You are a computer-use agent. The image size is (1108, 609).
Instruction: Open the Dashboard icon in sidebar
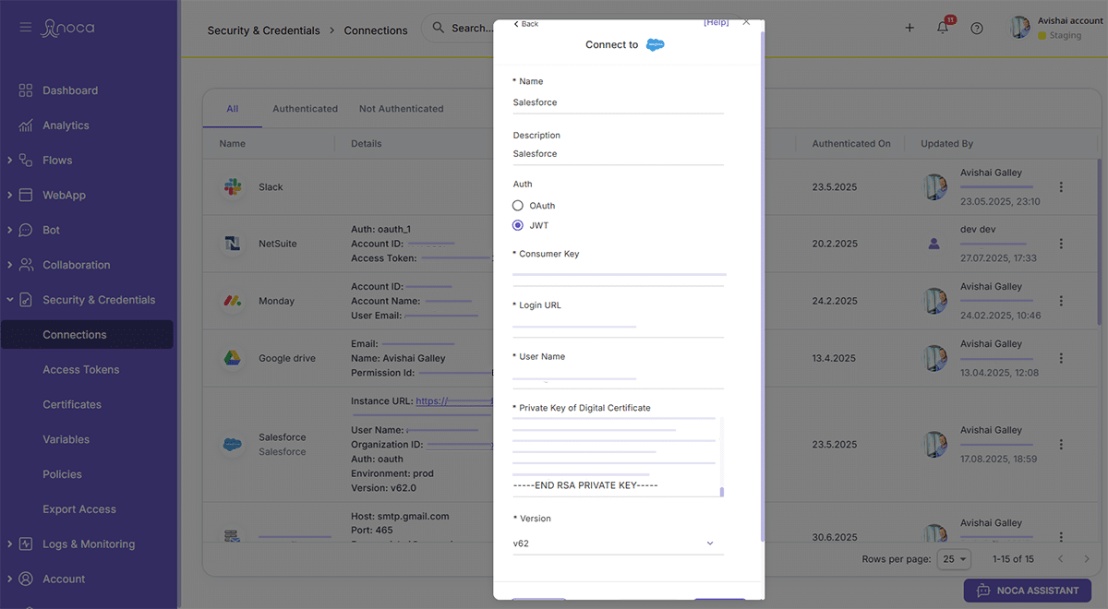[26, 90]
